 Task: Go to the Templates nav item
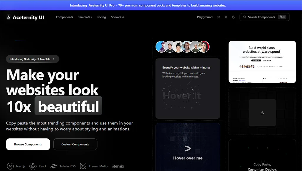point(85,17)
